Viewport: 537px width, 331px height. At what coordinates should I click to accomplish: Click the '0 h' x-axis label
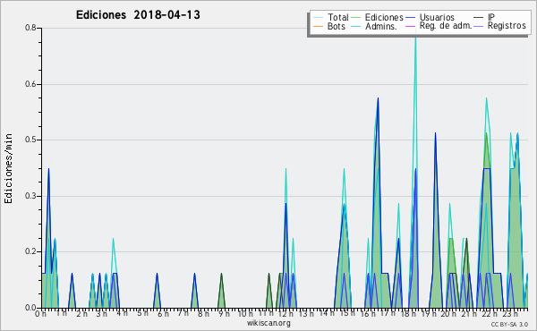[x=41, y=314]
